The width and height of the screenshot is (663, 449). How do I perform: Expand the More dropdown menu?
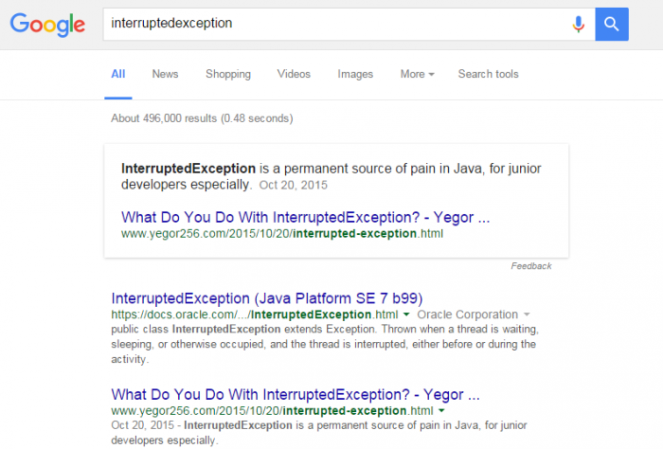click(417, 74)
